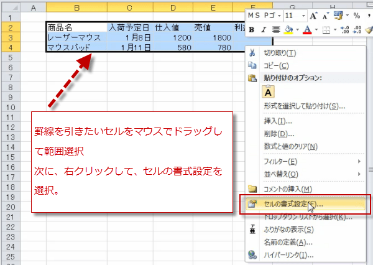The height and width of the screenshot is (265, 373).
Task: Increase decimal places
Action: pos(344,30)
